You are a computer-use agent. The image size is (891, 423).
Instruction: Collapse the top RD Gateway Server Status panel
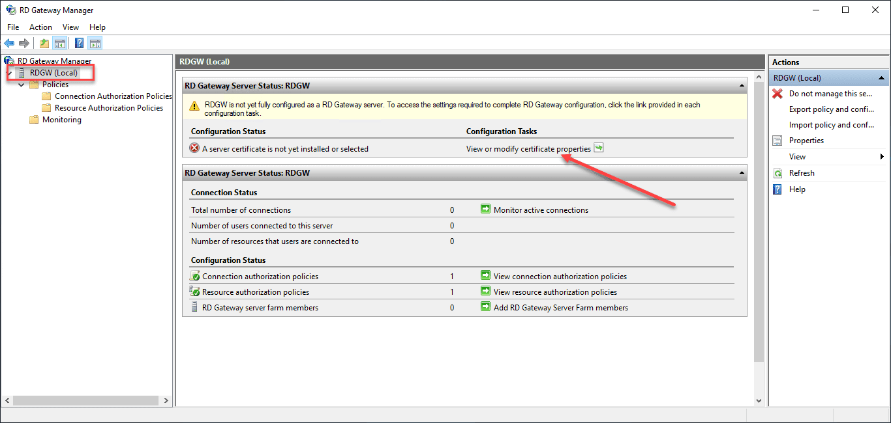tap(741, 85)
